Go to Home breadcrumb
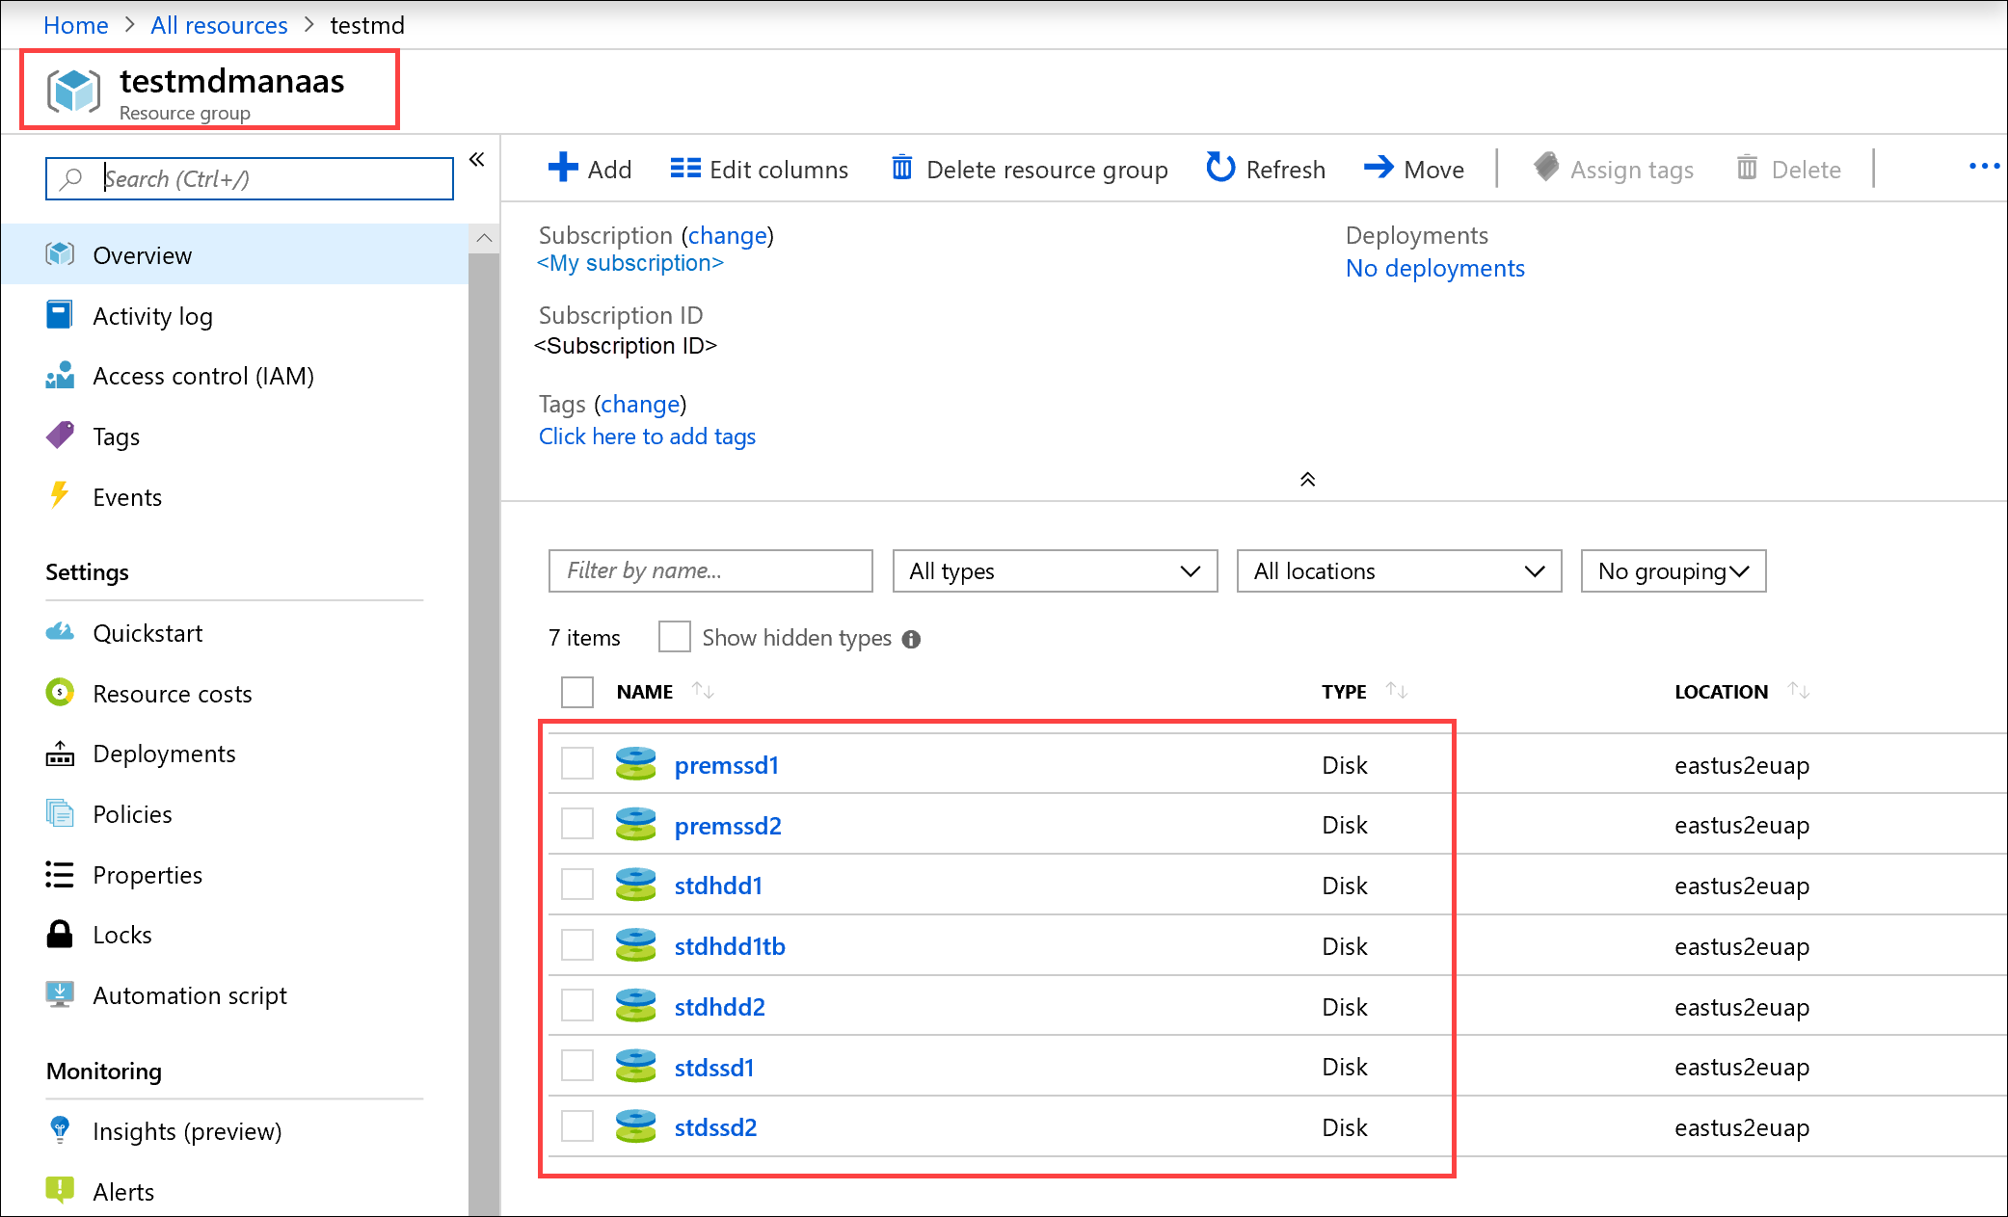Image resolution: width=2008 pixels, height=1217 pixels. [x=75, y=25]
